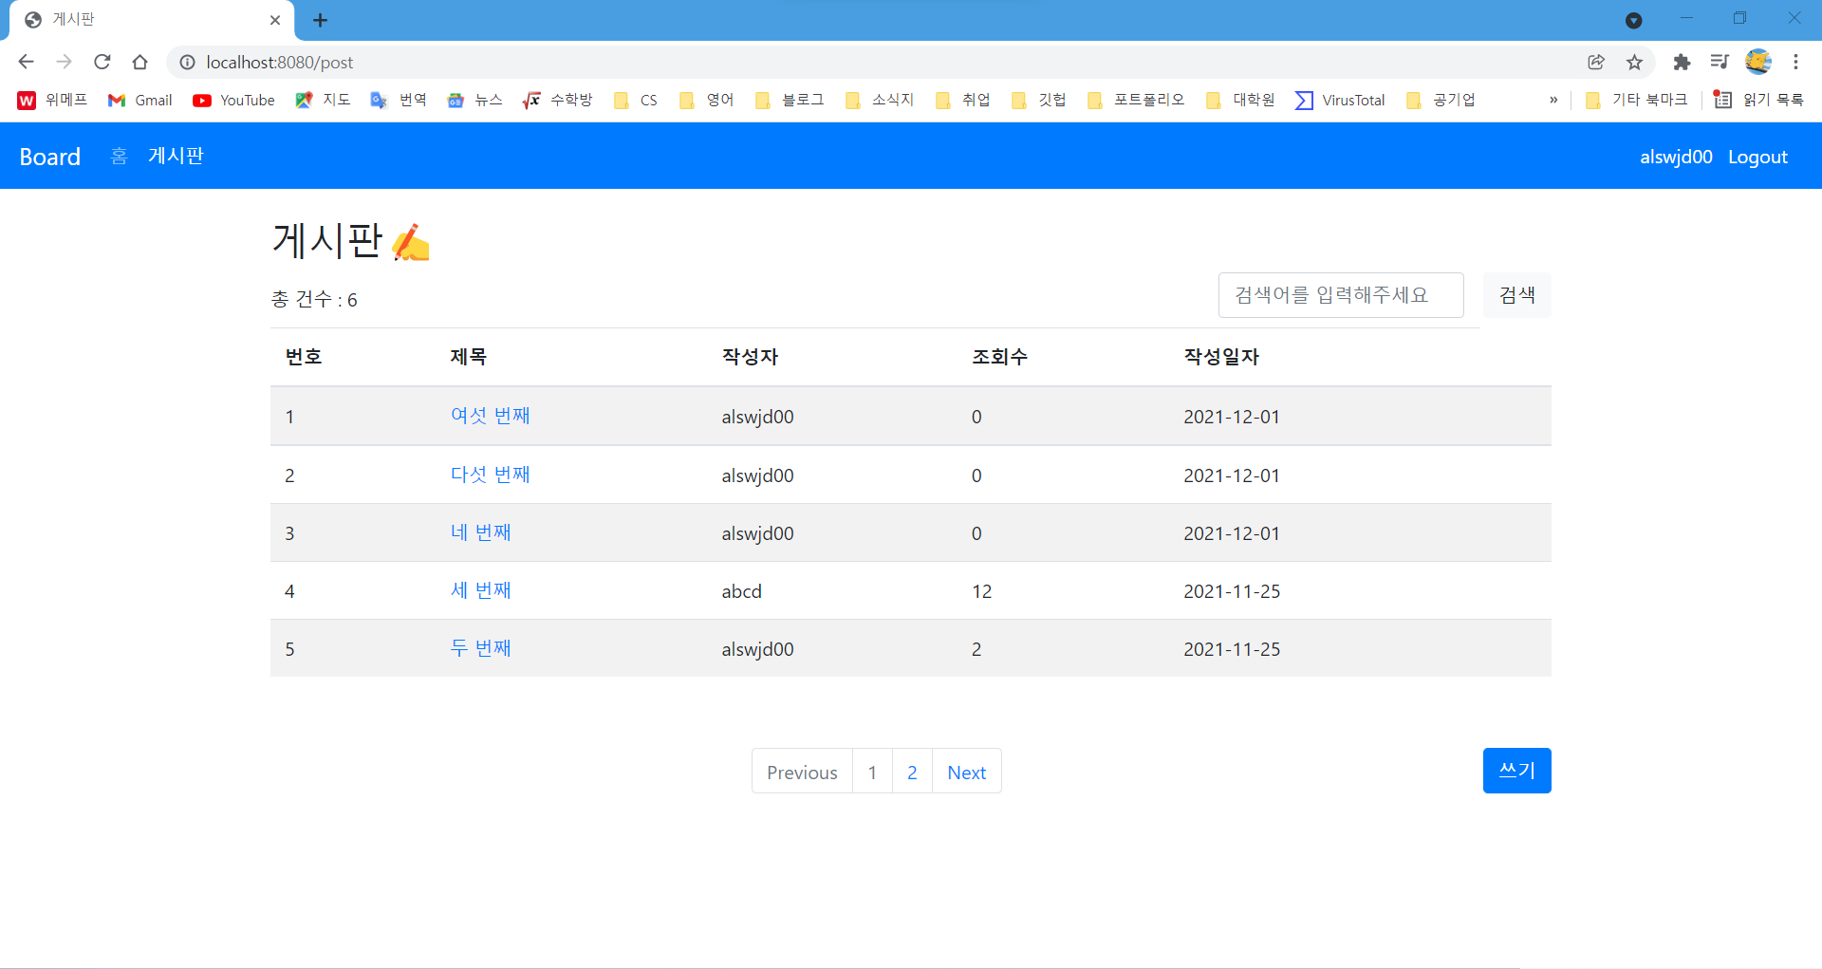Screen dimensions: 1822x969
Task: Click Logout in the navbar
Action: coord(1757,157)
